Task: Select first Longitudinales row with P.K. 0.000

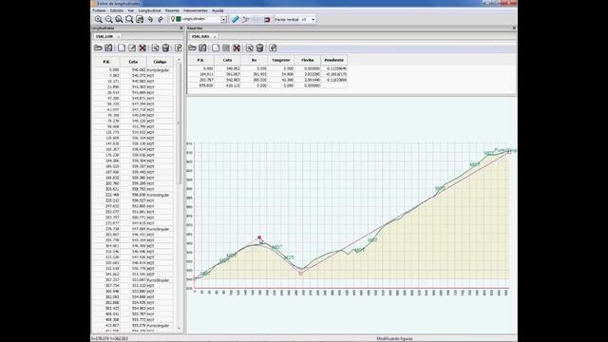Action: 133,69
